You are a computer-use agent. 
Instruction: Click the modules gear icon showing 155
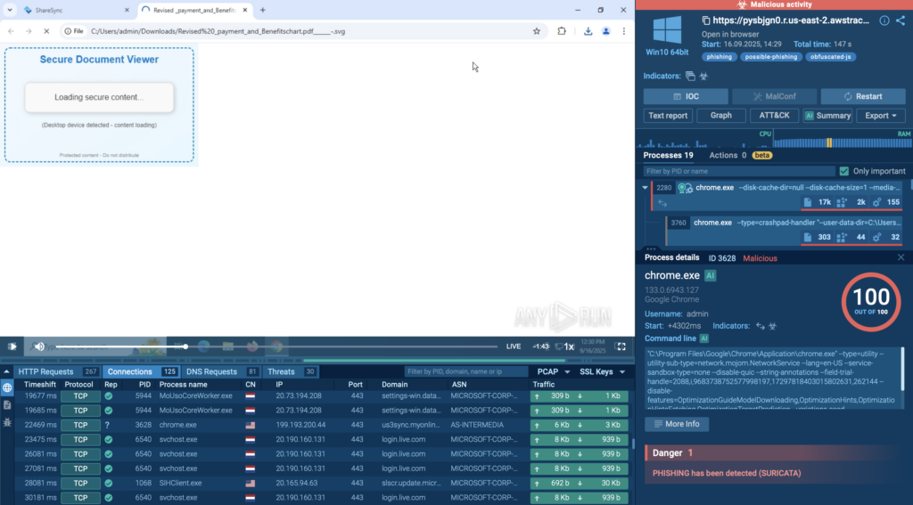coord(876,202)
